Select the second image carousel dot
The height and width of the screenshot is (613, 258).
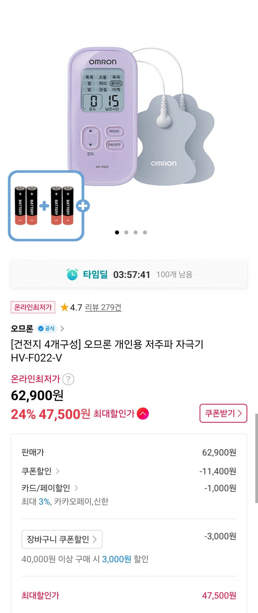pos(126,232)
